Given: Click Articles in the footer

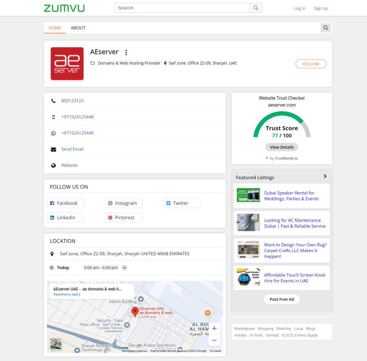Looking at the screenshot, I should point(240,335).
